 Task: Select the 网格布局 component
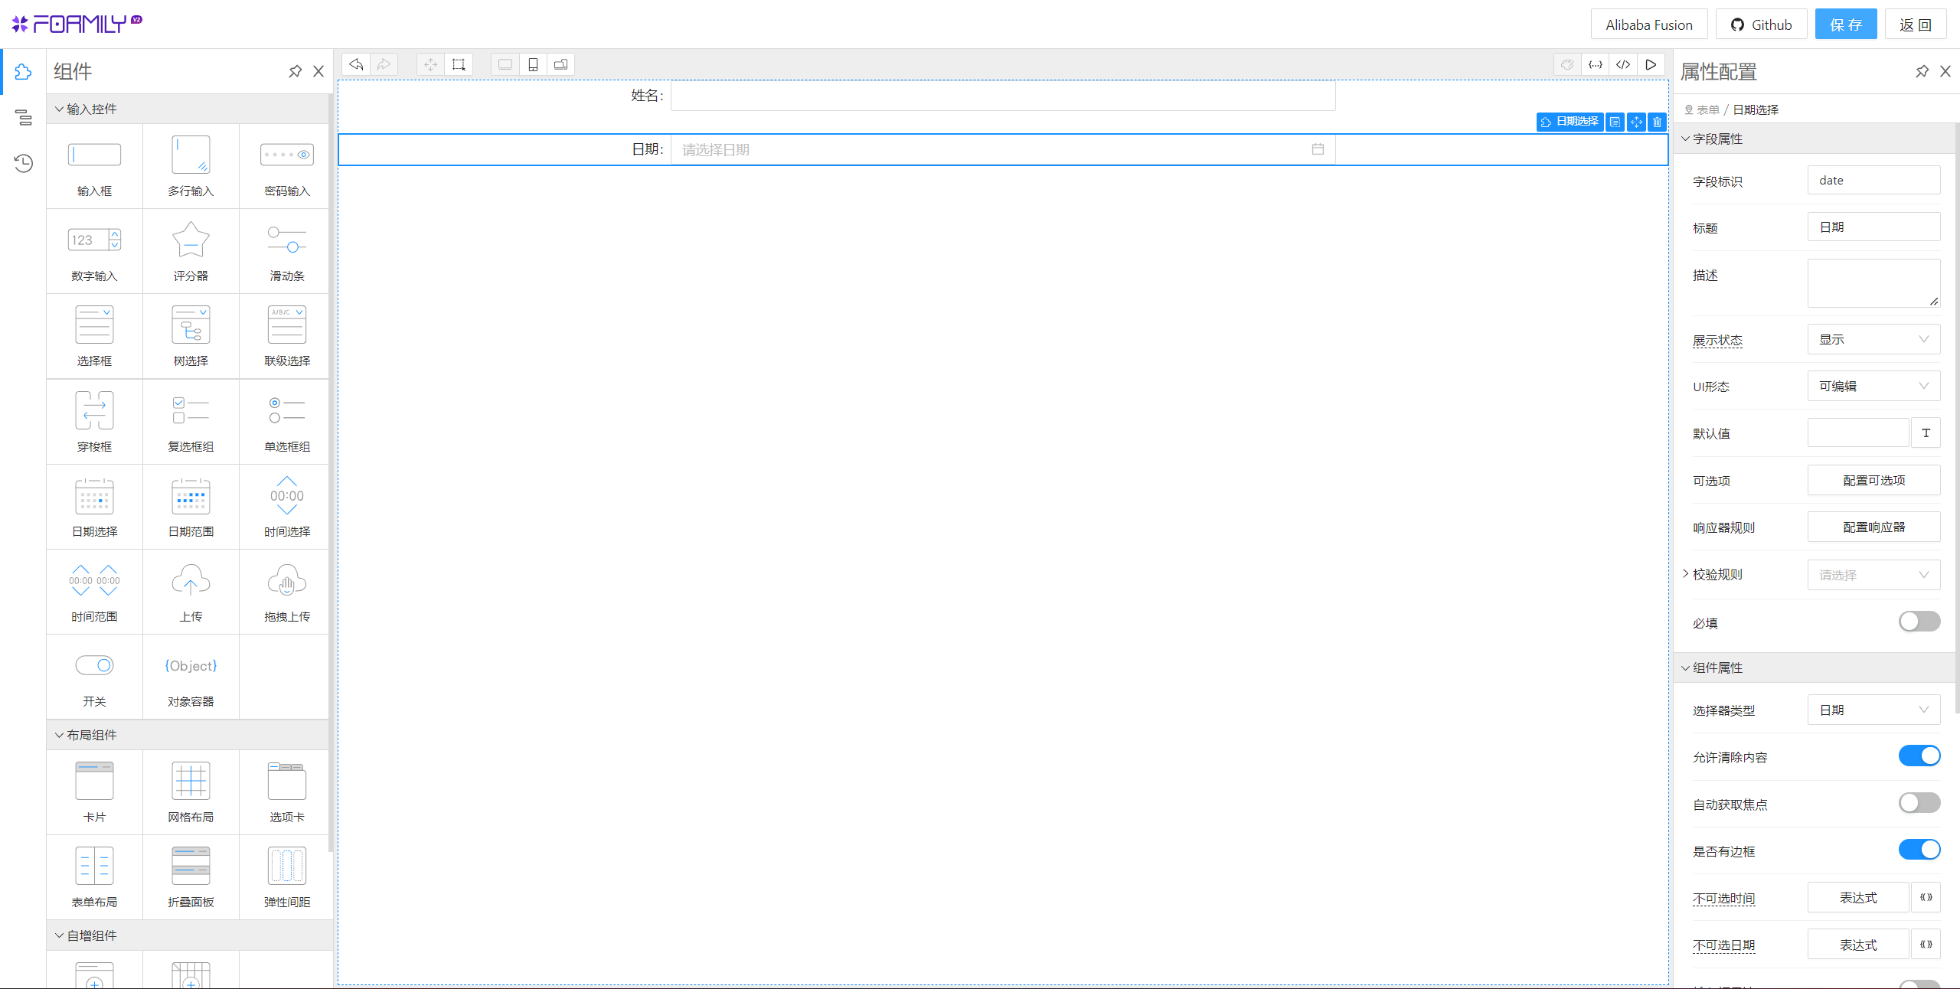(x=191, y=792)
